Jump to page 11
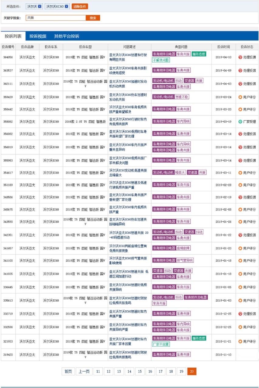 pyautogui.click(x=98, y=371)
